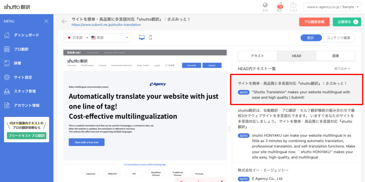Screen dimensions: 365x182
Task: Click the globe 日本語 selector in preview
Action: click(170, 65)
